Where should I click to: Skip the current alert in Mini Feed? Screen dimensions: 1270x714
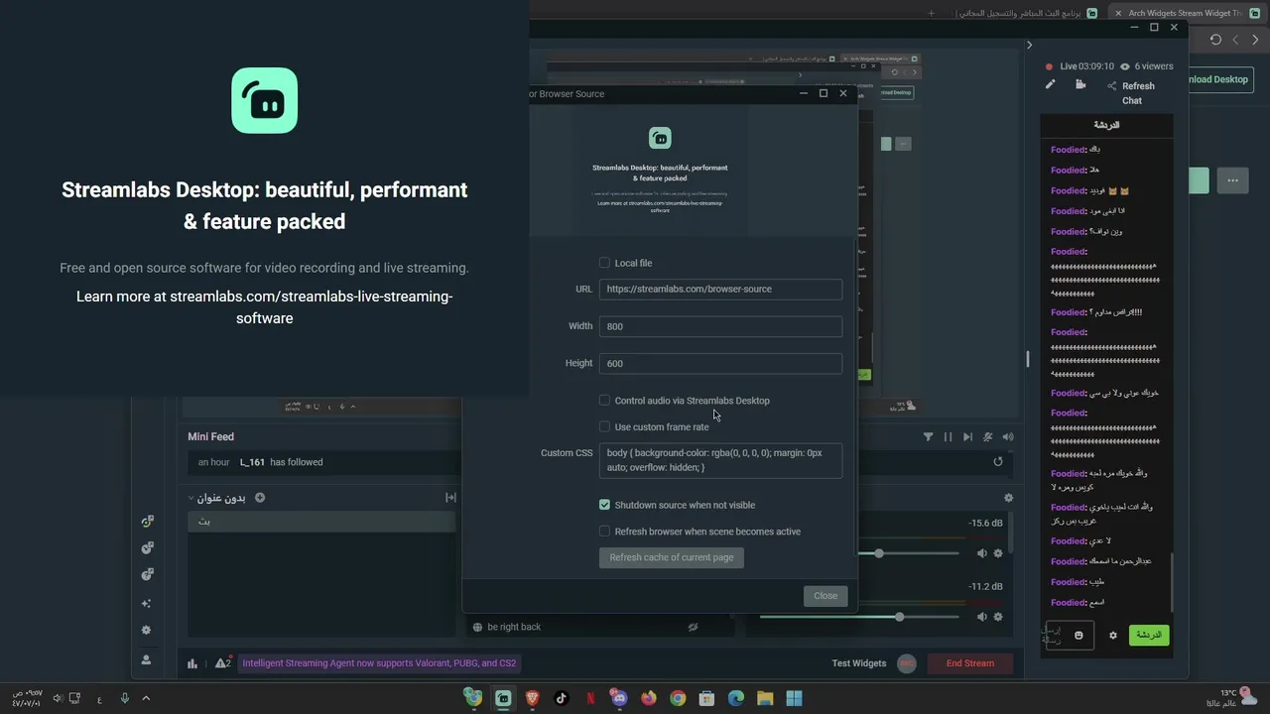click(967, 436)
